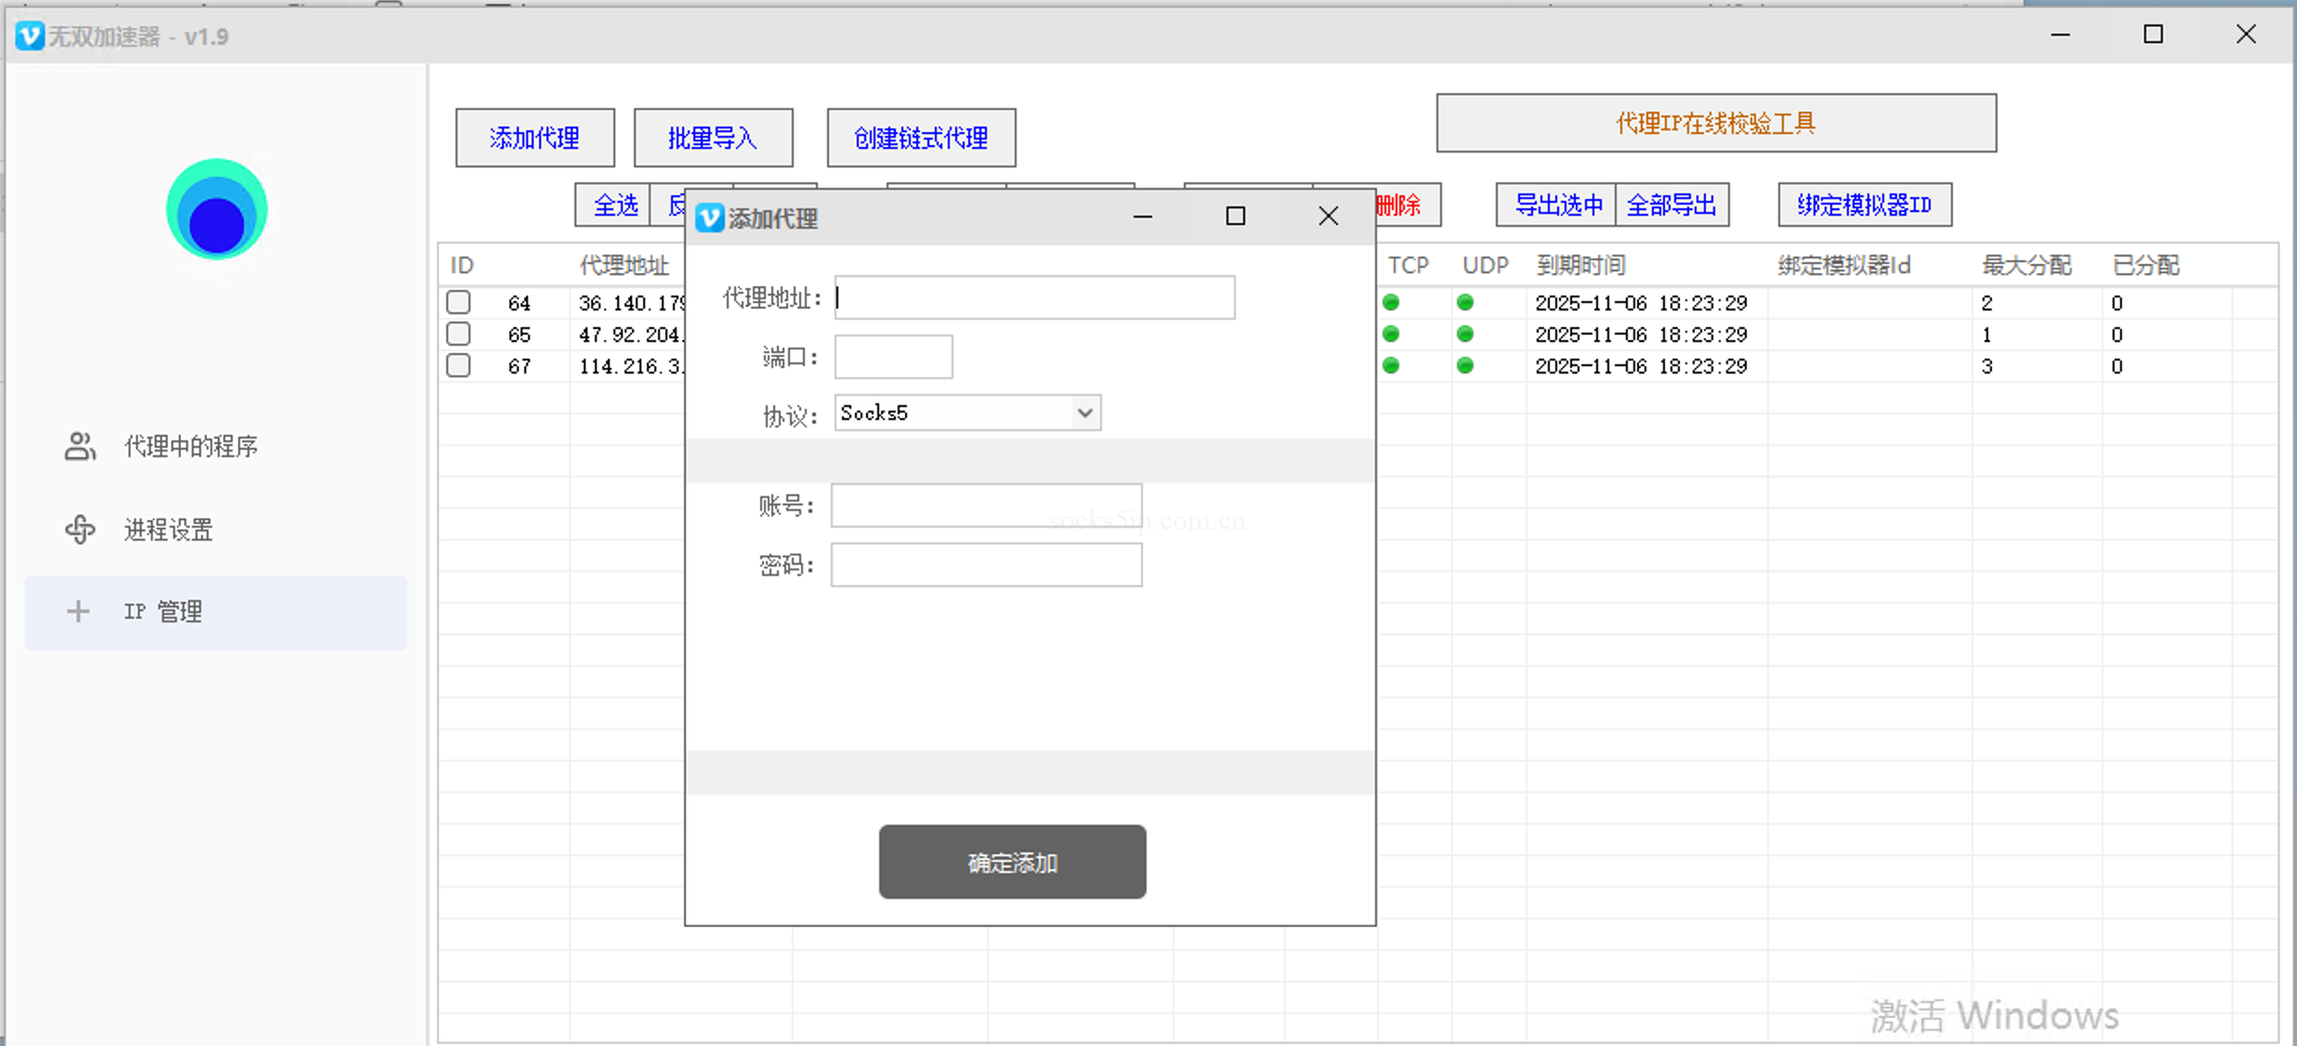The width and height of the screenshot is (2297, 1046).
Task: Click the 确定添加 confirm button
Action: pyautogui.click(x=1011, y=862)
